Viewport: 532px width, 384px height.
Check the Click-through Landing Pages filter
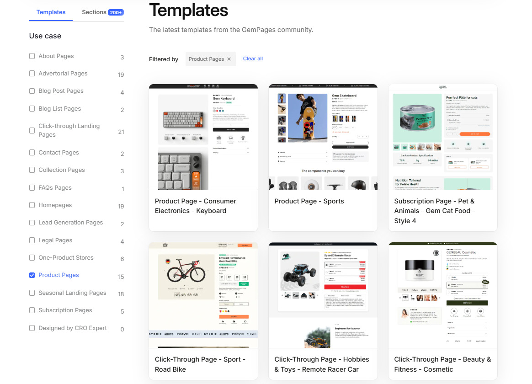[x=32, y=130]
